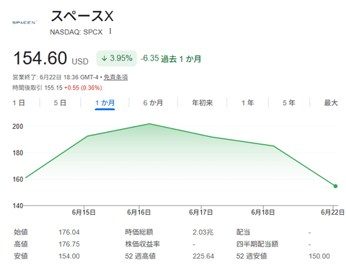The height and width of the screenshot is (268, 346).
Task: Select the 1か月 time range tab
Action: pos(105,103)
